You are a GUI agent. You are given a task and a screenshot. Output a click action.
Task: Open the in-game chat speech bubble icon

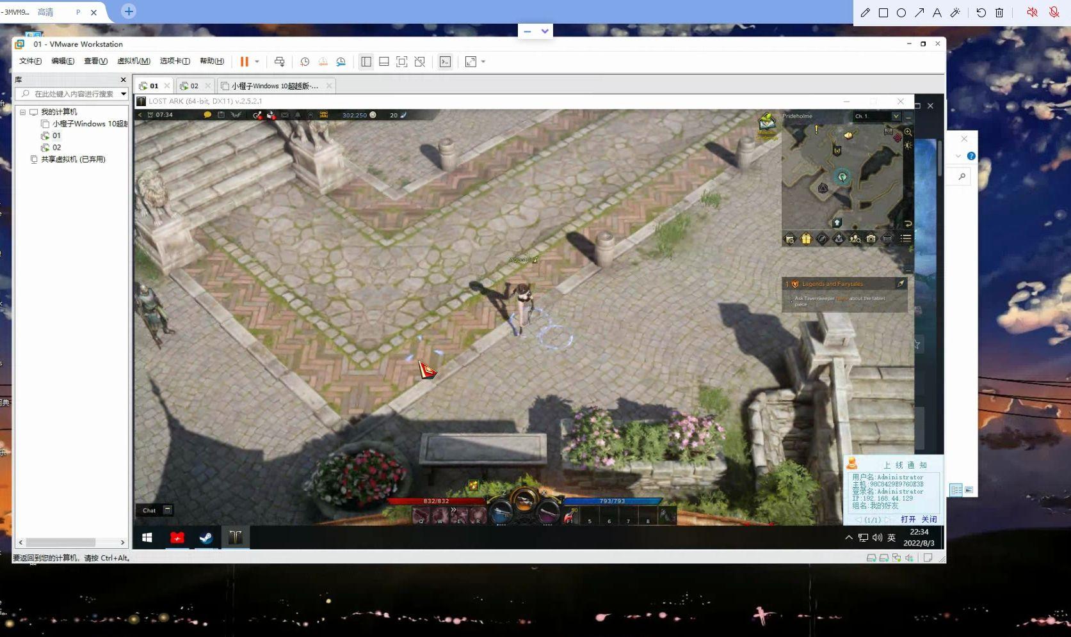pyautogui.click(x=207, y=115)
